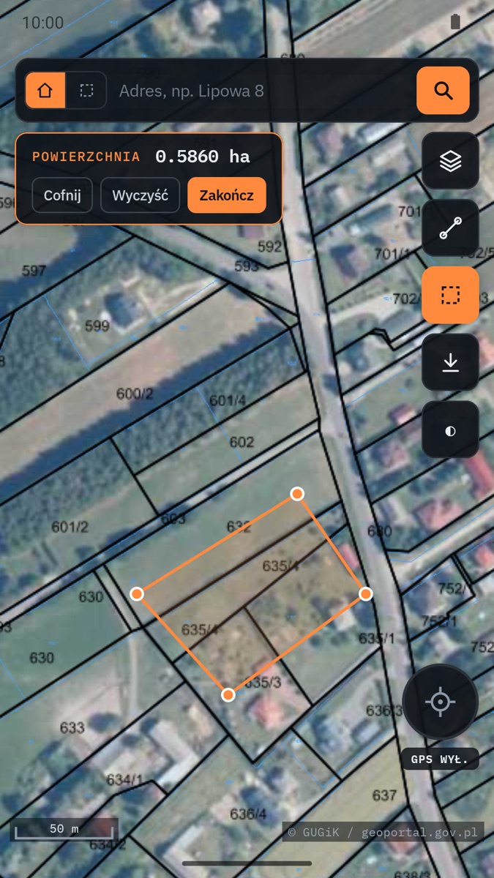Screen dimensions: 494x878
Task: Select the house address search mode
Action: [45, 91]
